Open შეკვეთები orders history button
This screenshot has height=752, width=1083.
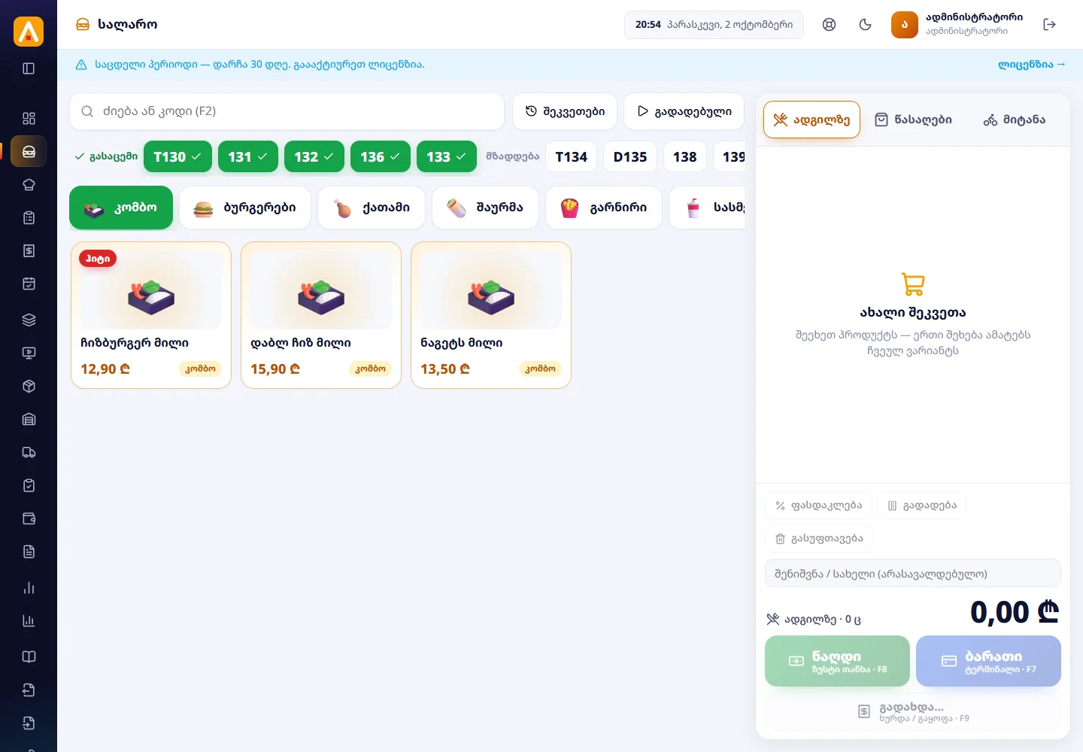pos(565,111)
